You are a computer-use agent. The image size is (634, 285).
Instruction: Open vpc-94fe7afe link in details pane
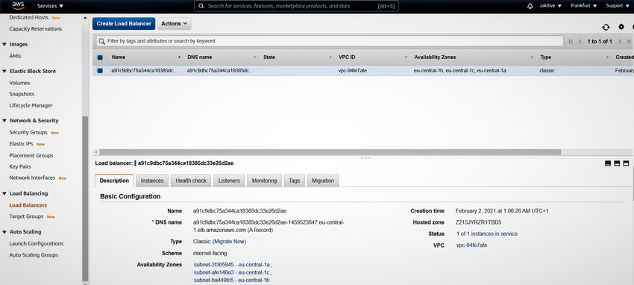(x=471, y=245)
